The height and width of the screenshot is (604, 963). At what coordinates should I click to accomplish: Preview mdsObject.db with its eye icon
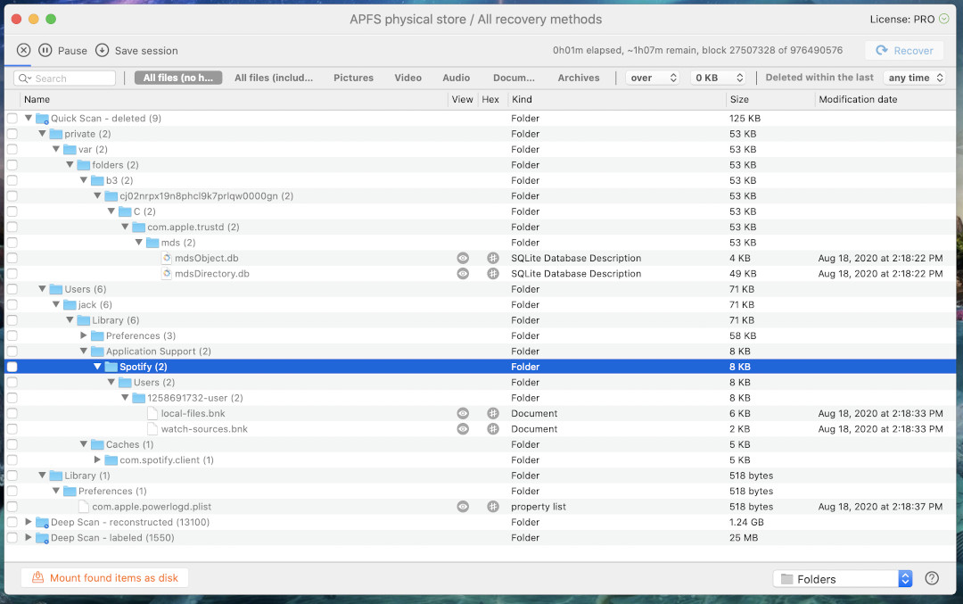pos(463,258)
